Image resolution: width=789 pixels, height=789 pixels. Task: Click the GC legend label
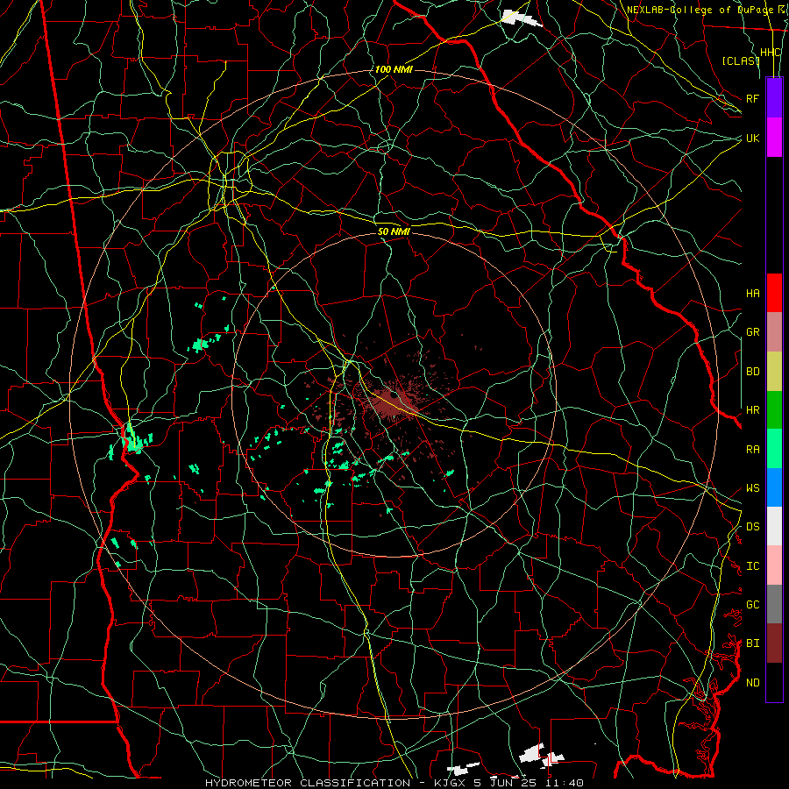pyautogui.click(x=752, y=605)
